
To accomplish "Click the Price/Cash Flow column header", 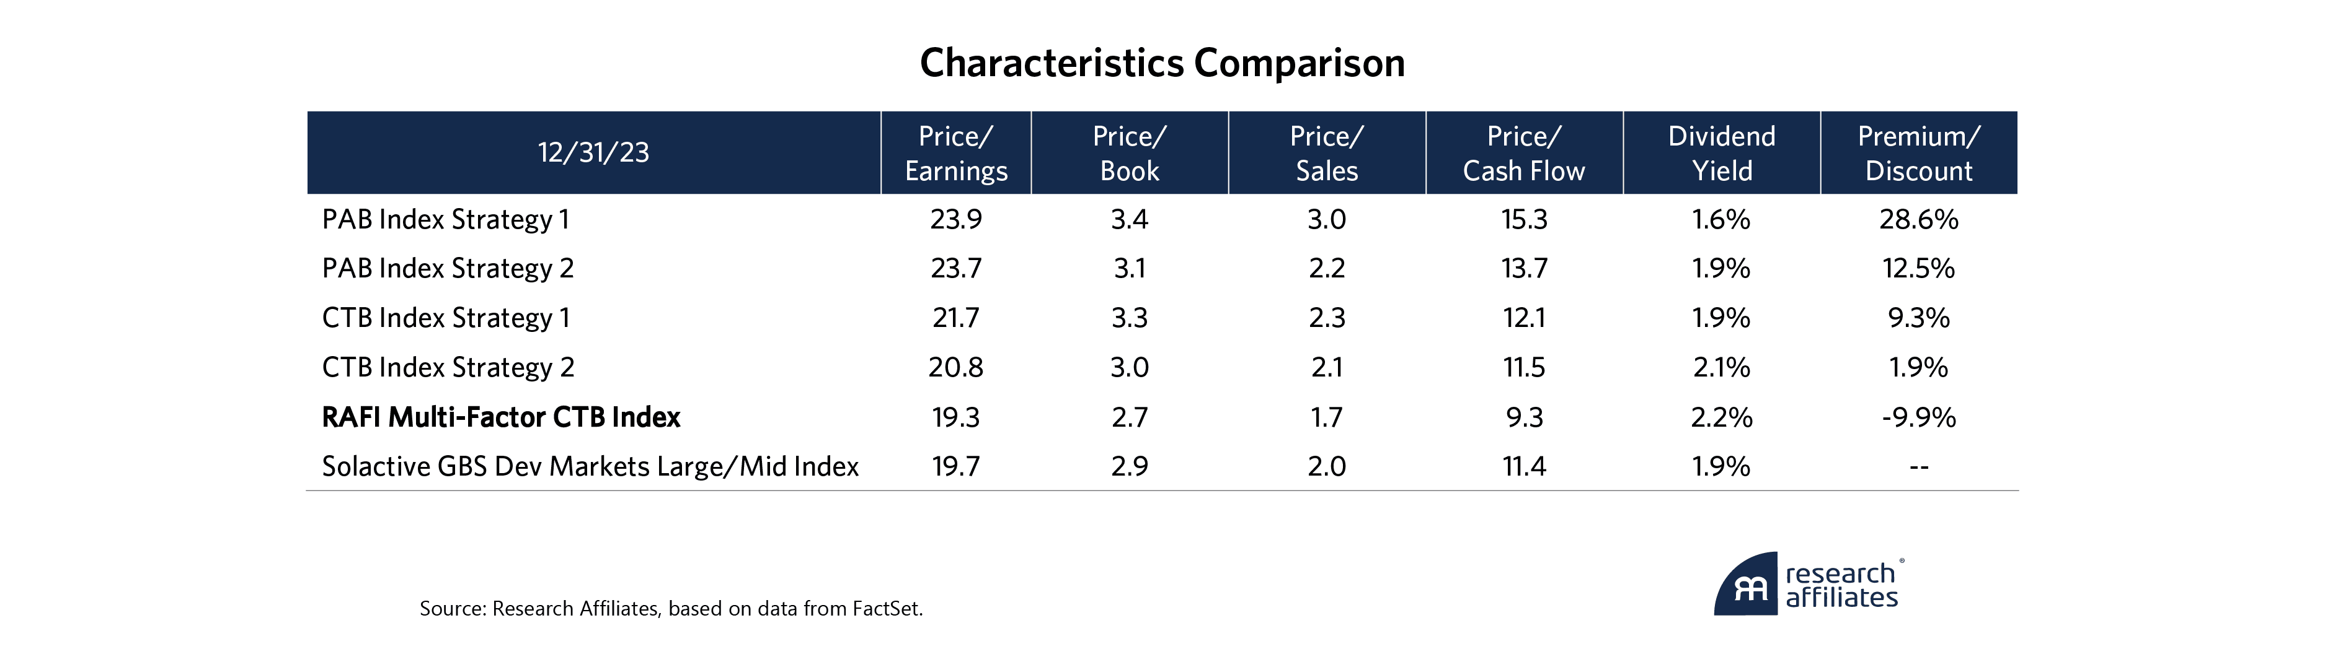I will click(x=1523, y=153).
